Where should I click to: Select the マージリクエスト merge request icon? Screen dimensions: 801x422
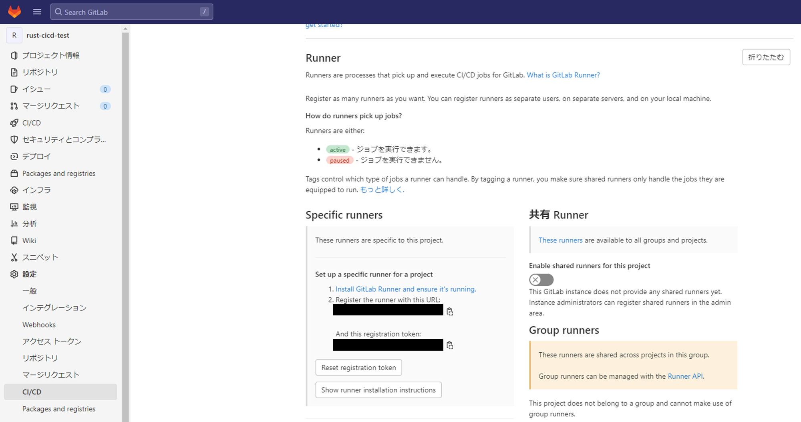click(x=14, y=106)
